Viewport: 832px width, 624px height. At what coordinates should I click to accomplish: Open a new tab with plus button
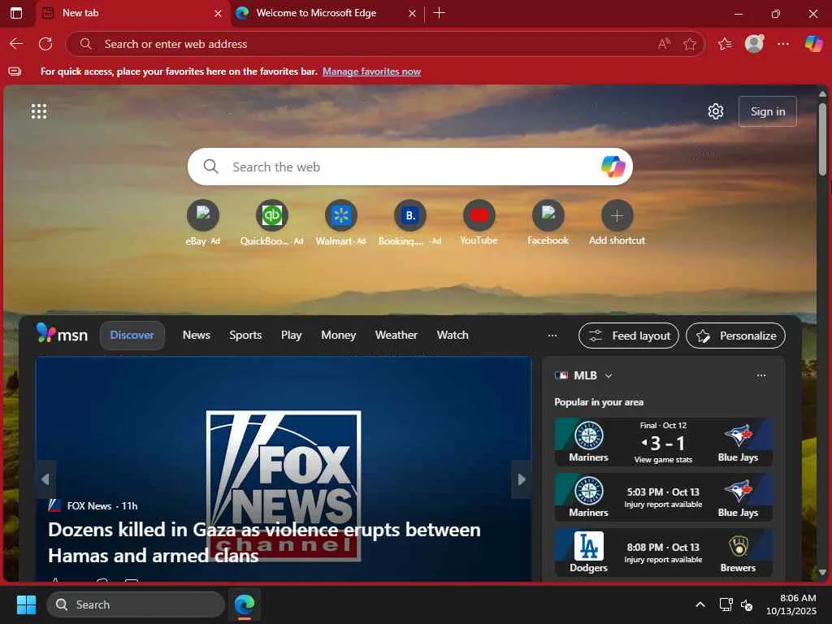tap(439, 13)
